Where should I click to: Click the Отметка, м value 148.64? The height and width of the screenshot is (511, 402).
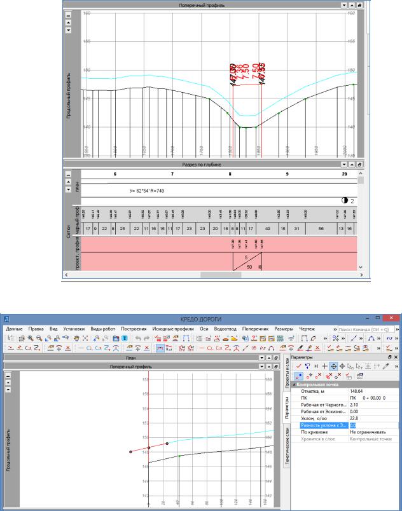tap(373, 391)
